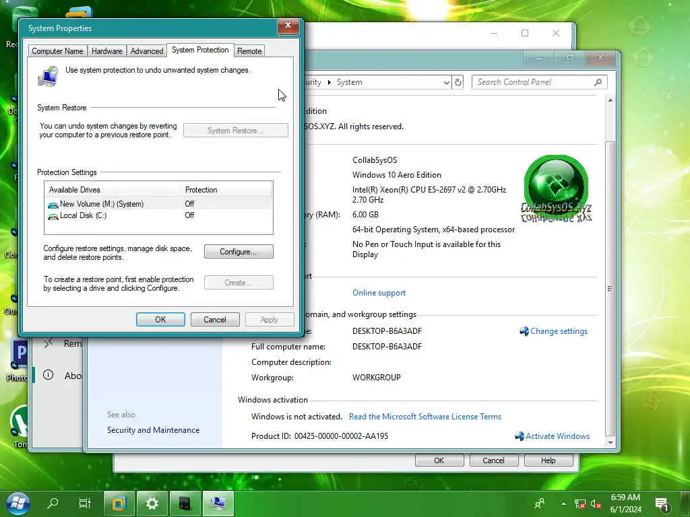Click the volume muted tray icon
Image resolution: width=690 pixels, height=517 pixels.
click(596, 504)
